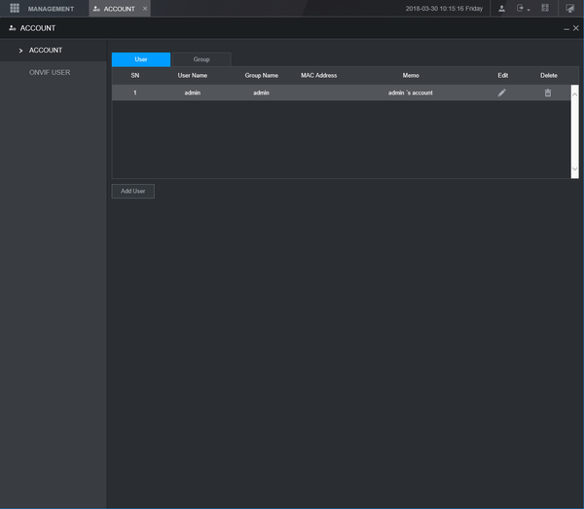Delete the admin user with trash icon
The height and width of the screenshot is (509, 584).
[548, 92]
